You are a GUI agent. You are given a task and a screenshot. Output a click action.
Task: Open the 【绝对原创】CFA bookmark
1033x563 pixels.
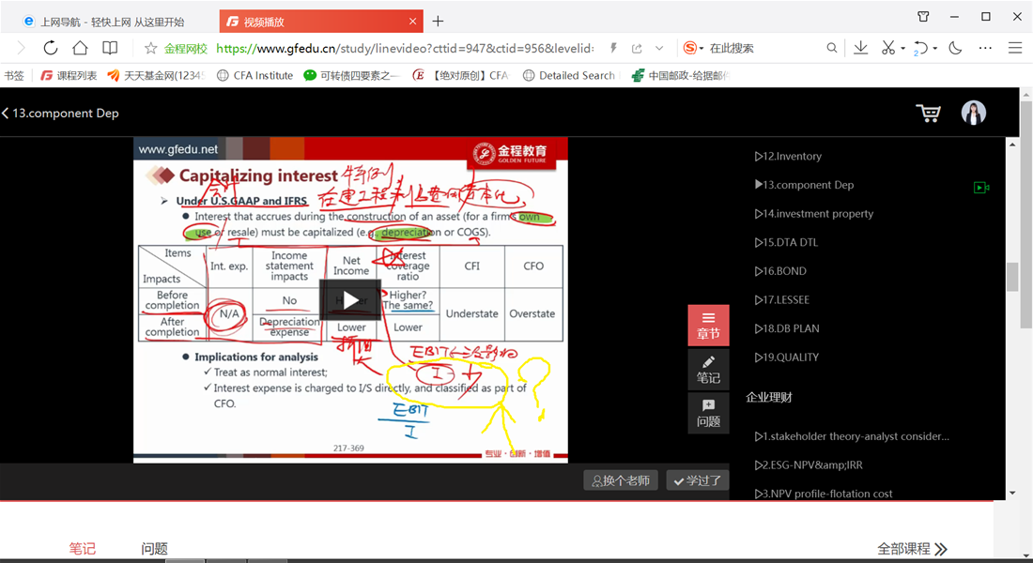coord(460,76)
